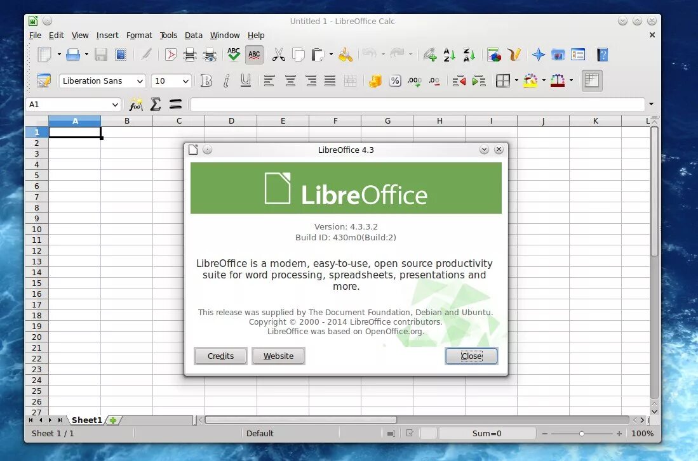Open the font size 10 dropdown

(x=185, y=81)
